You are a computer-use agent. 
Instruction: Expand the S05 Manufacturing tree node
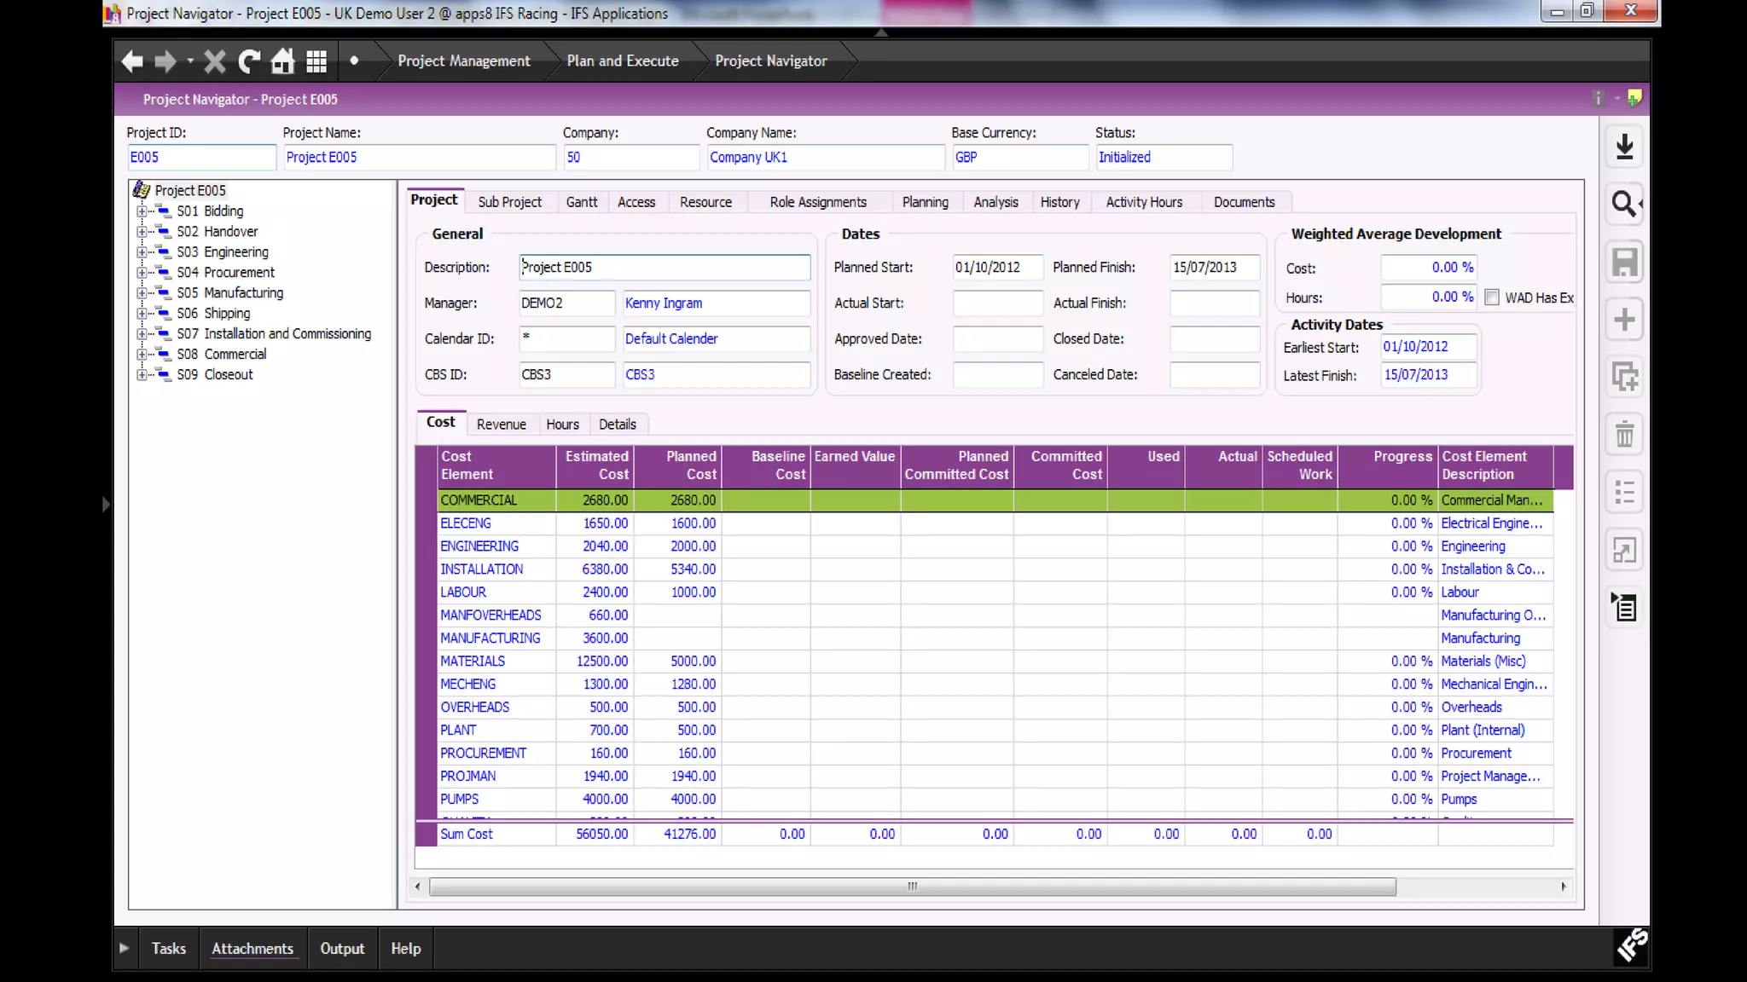(x=142, y=293)
